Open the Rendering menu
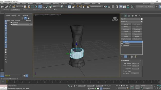 click(56, 4)
